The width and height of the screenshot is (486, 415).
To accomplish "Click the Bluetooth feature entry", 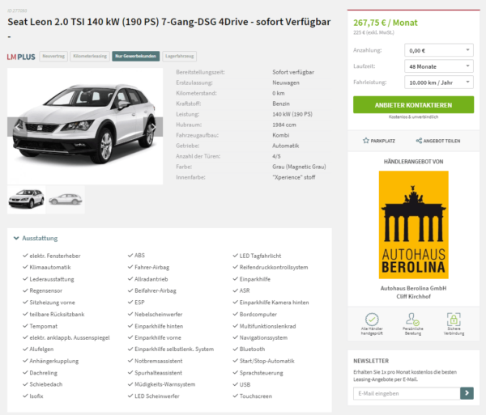I will pos(252,349).
